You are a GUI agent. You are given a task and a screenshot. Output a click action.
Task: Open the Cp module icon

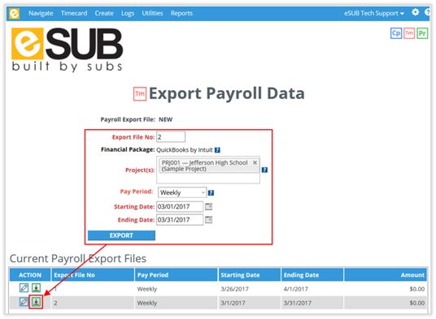(396, 33)
